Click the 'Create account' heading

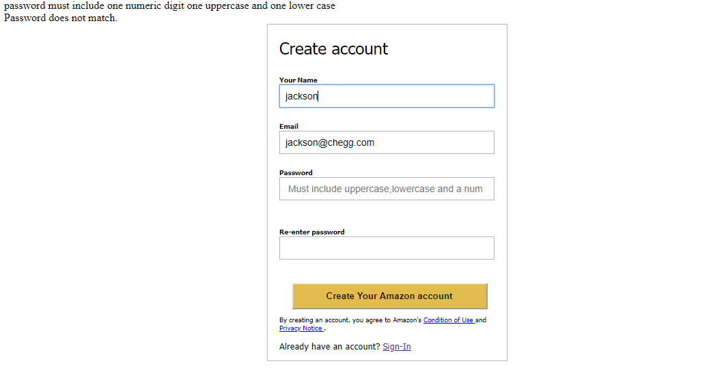(x=333, y=49)
